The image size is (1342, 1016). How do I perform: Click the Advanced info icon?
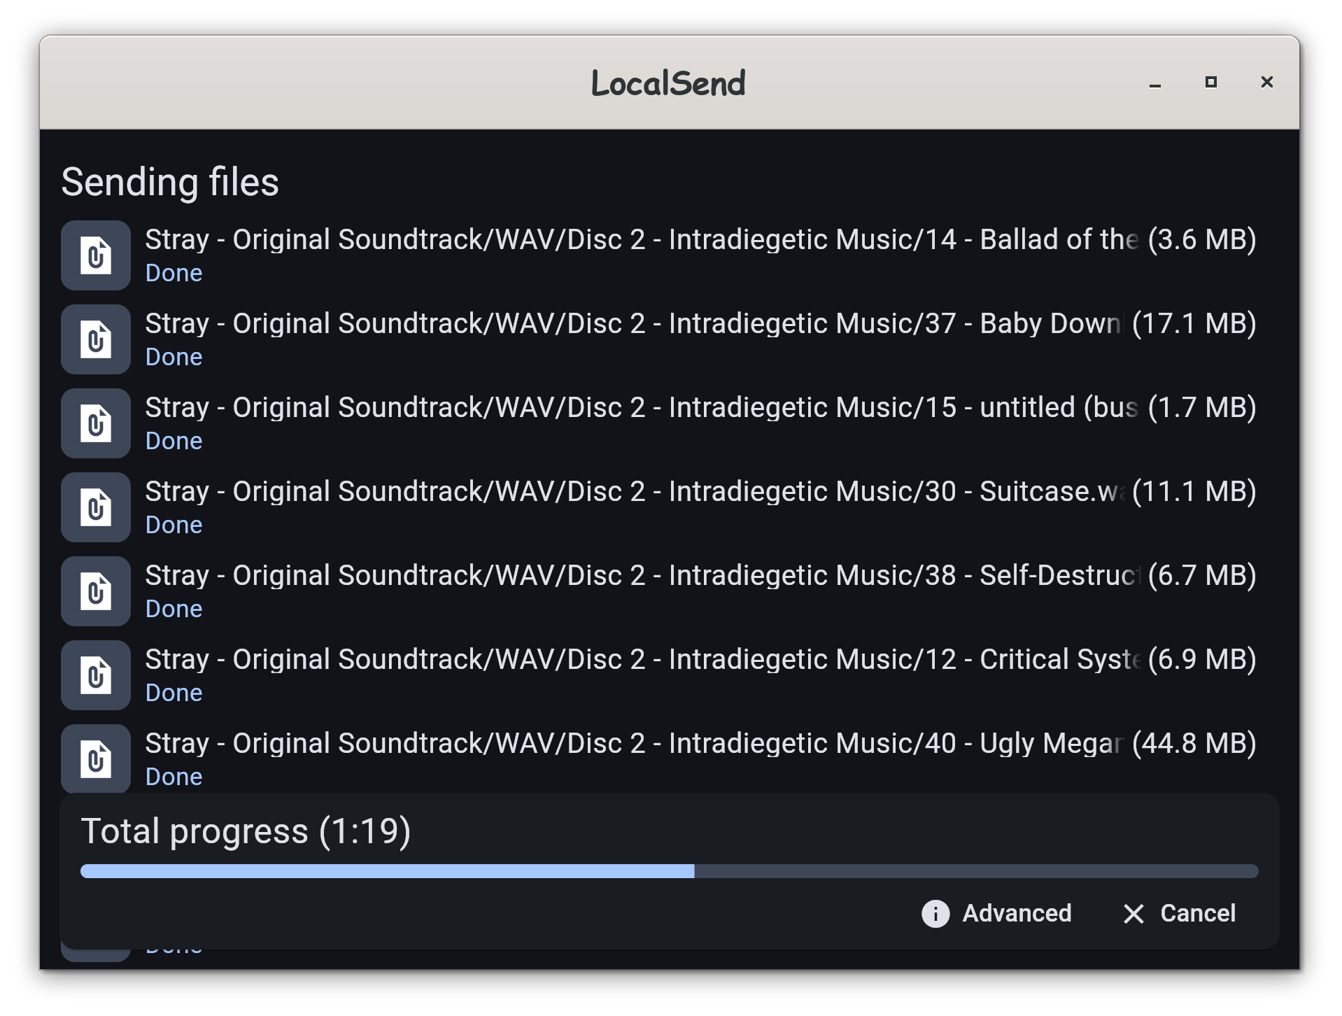[935, 913]
